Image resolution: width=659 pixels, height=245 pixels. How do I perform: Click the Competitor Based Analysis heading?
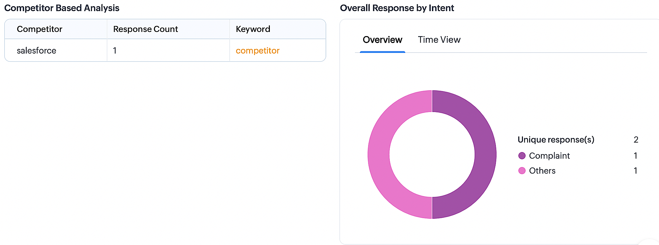tap(62, 8)
